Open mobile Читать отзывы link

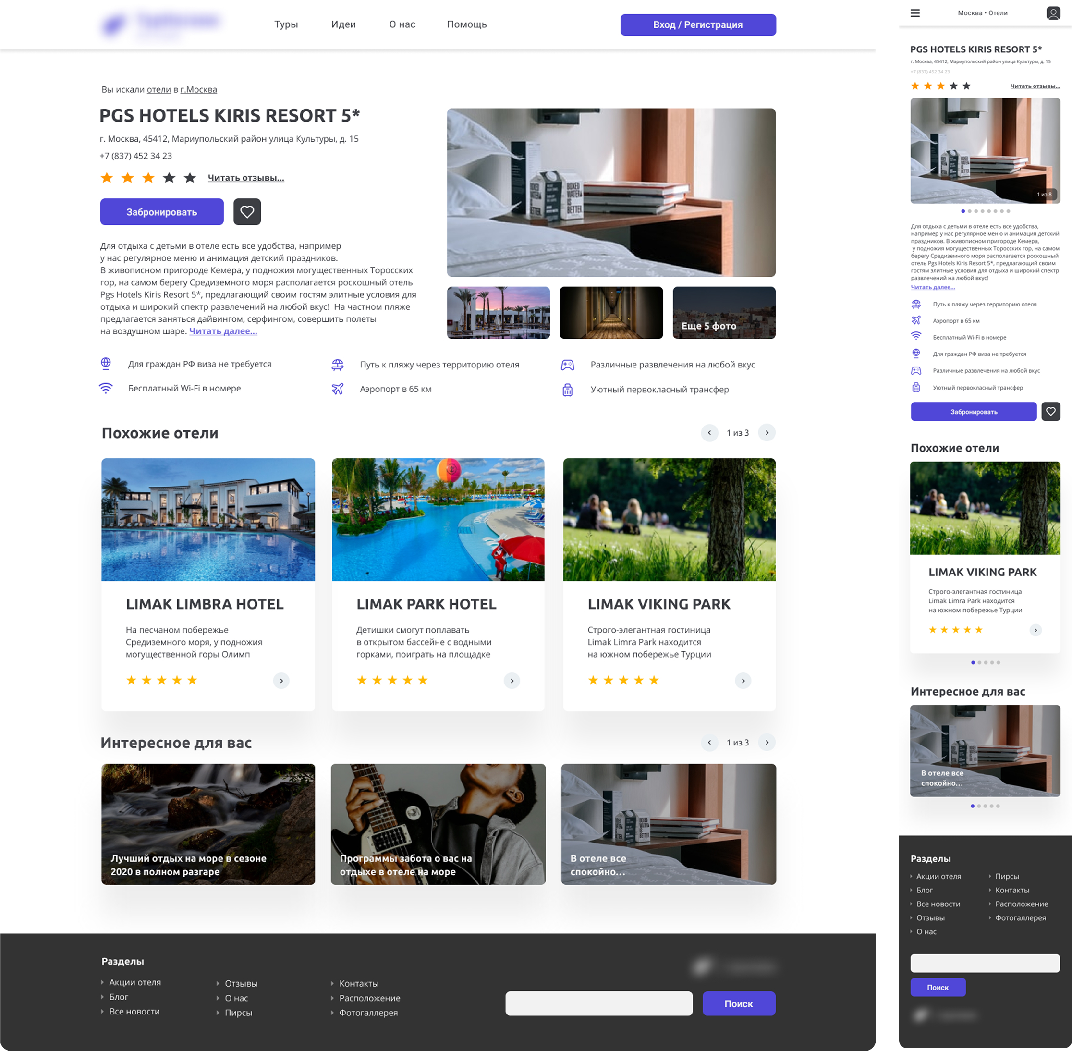tap(1035, 86)
